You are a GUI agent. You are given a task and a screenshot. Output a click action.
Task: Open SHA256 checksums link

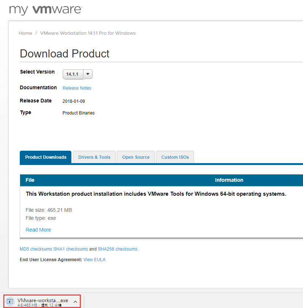pyautogui.click(x=118, y=249)
